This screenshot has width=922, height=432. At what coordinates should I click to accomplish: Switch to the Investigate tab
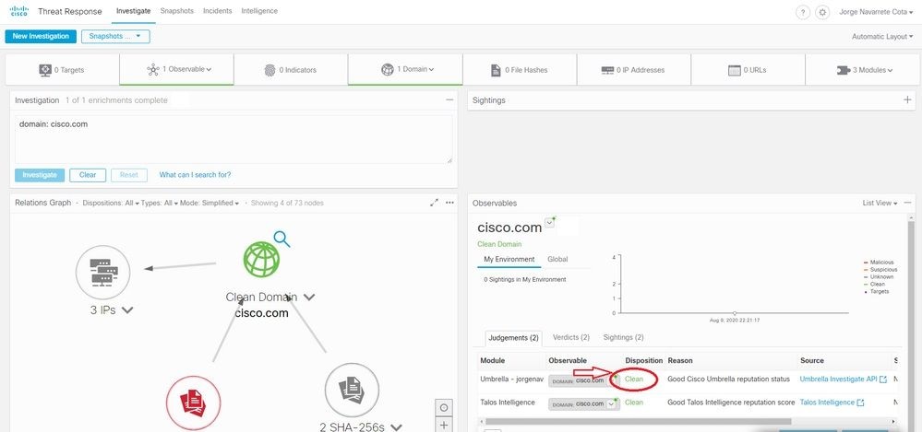pos(134,11)
